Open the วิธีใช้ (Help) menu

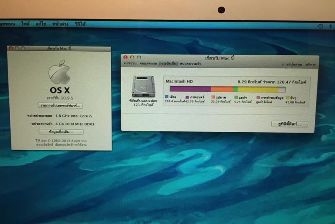pyautogui.click(x=80, y=24)
